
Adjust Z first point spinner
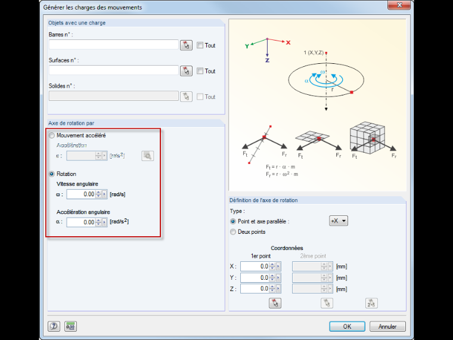click(272, 289)
